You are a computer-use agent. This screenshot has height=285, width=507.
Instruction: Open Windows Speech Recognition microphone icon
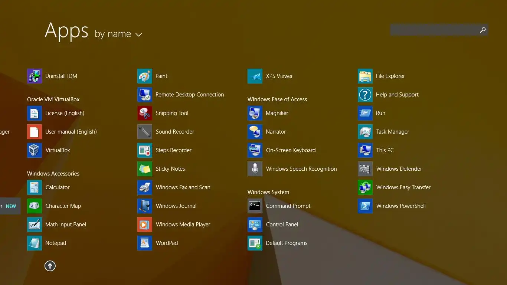255,169
